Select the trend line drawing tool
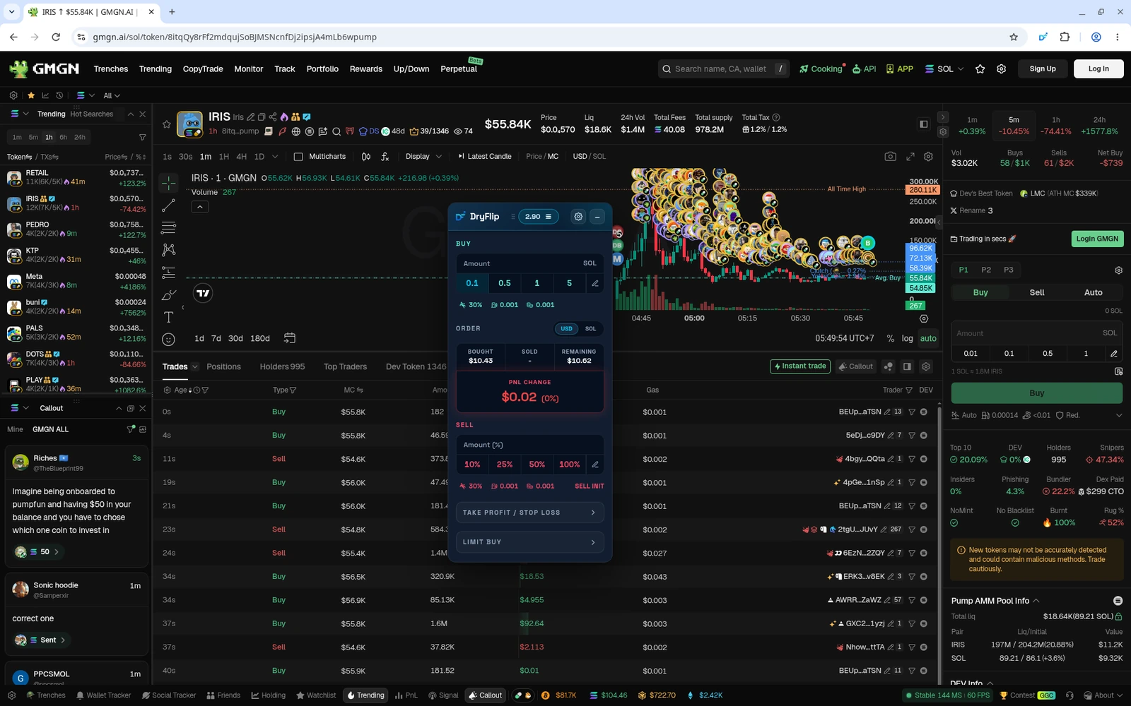 168,205
